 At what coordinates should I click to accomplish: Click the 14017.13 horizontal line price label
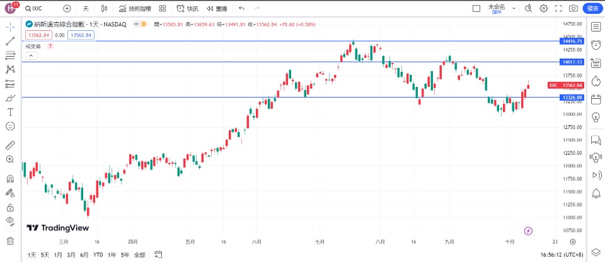click(x=572, y=62)
